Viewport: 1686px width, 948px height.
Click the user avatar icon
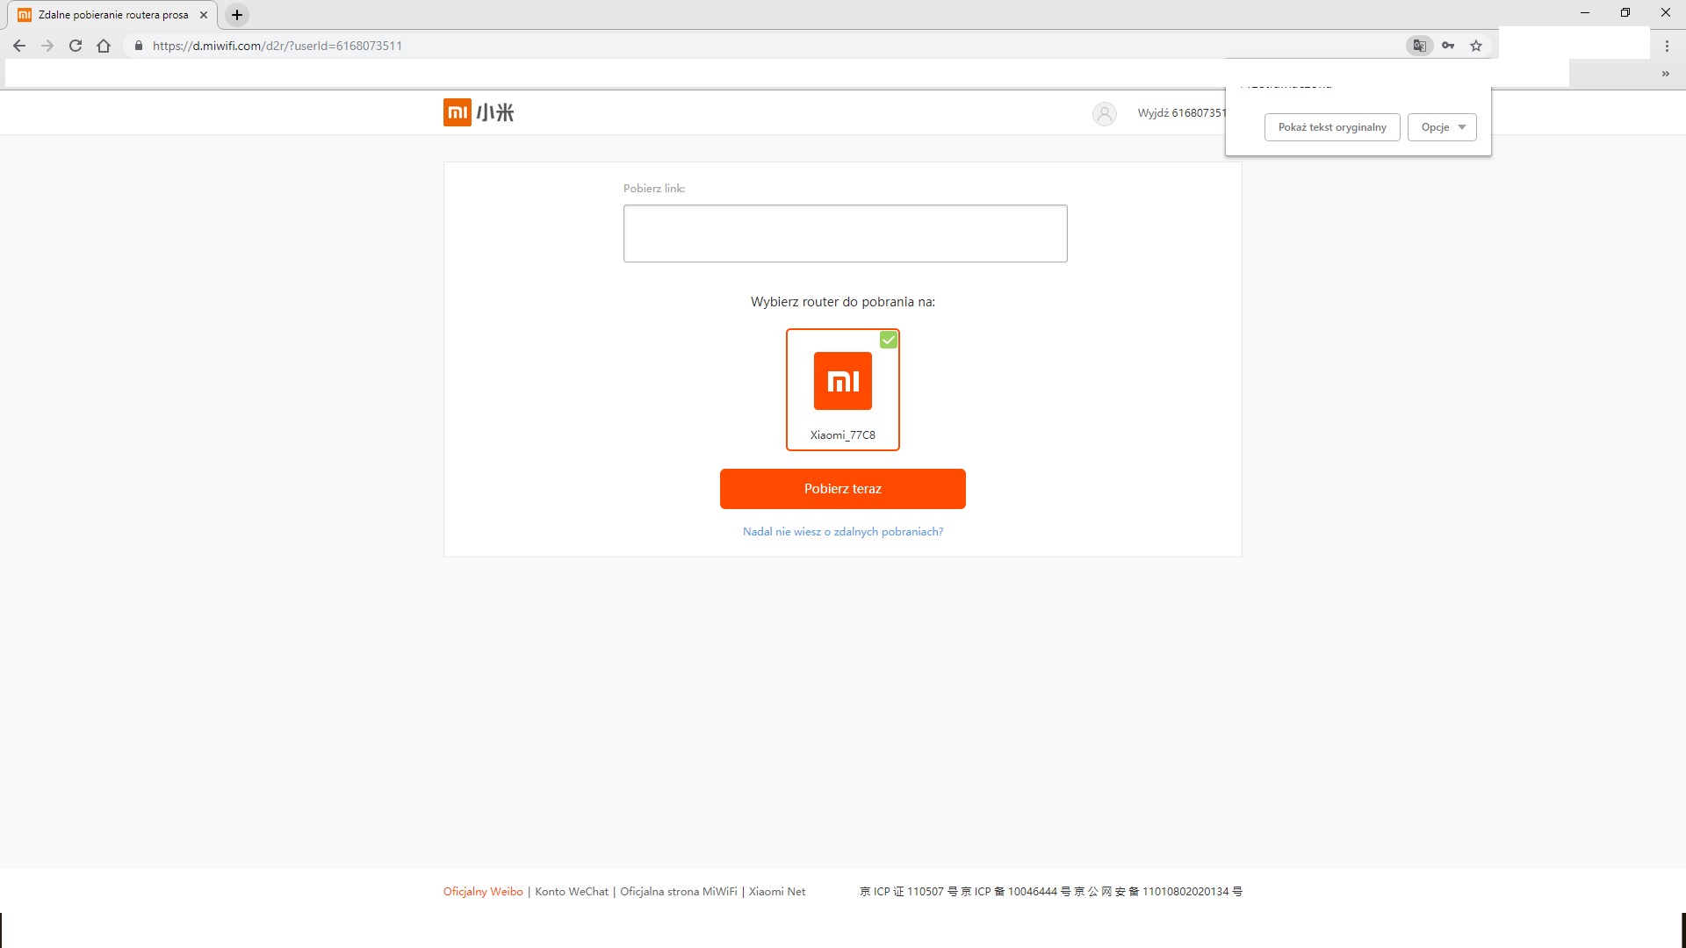pyautogui.click(x=1104, y=113)
